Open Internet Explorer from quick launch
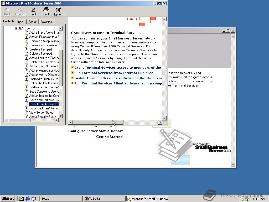The image size is (269, 202). (x=28, y=199)
